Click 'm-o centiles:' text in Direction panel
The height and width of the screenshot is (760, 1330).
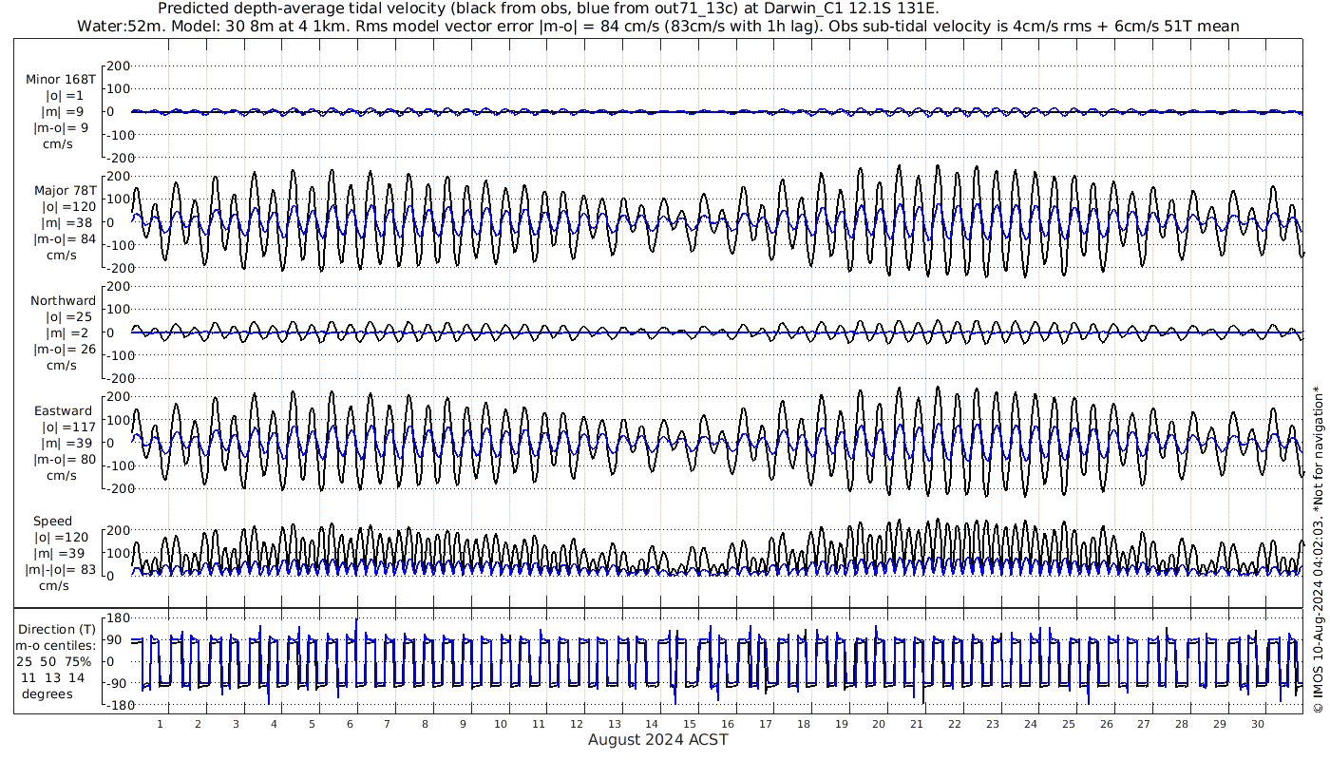[56, 645]
